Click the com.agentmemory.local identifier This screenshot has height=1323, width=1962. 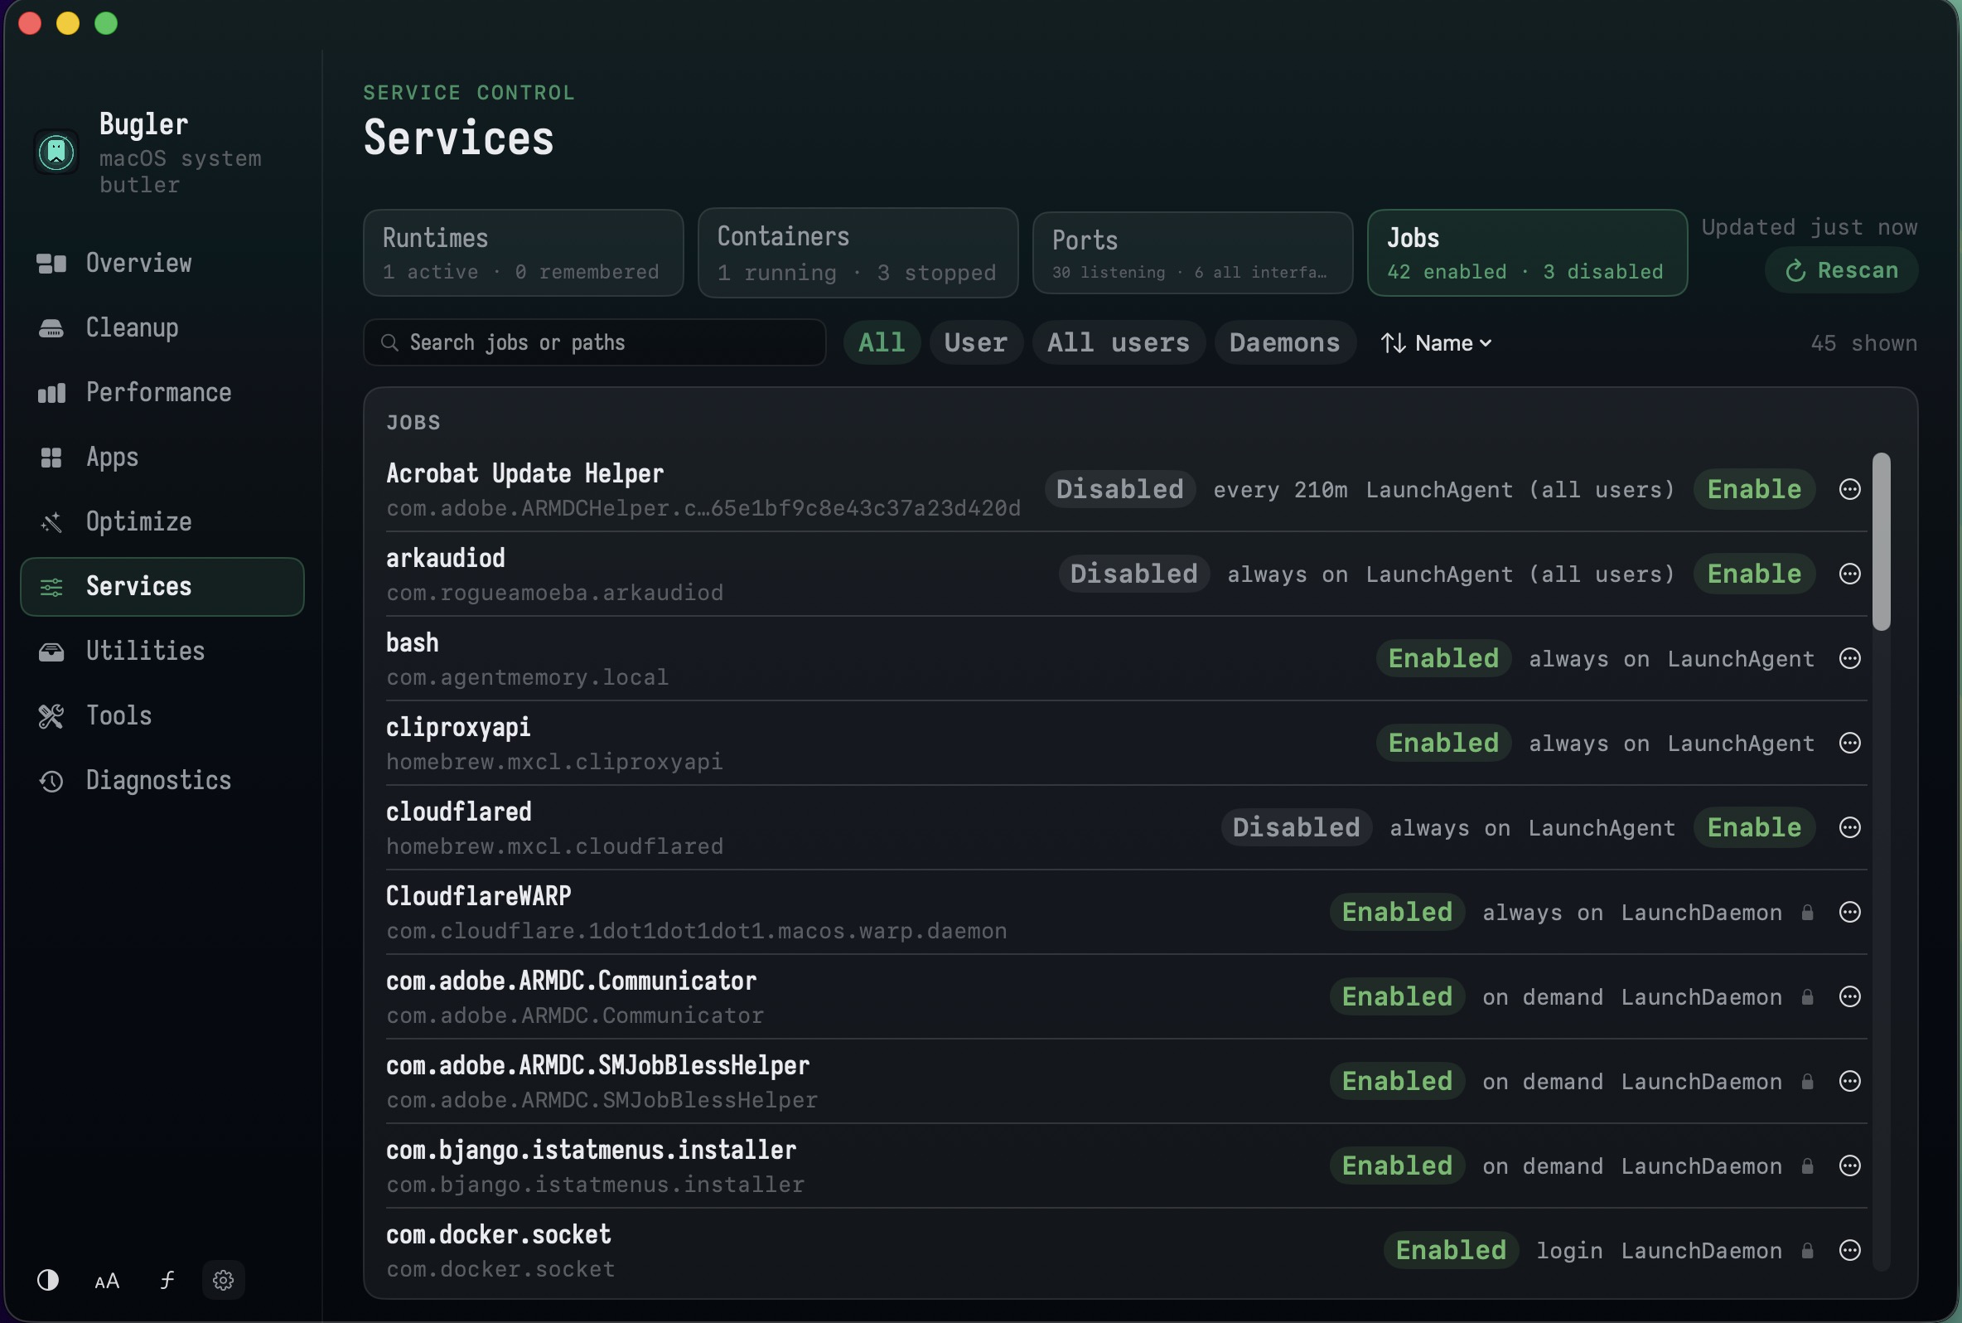pos(528,677)
